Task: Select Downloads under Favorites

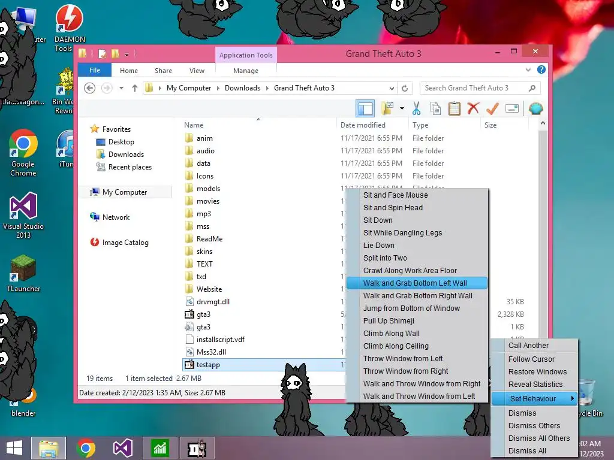Action: [126, 155]
